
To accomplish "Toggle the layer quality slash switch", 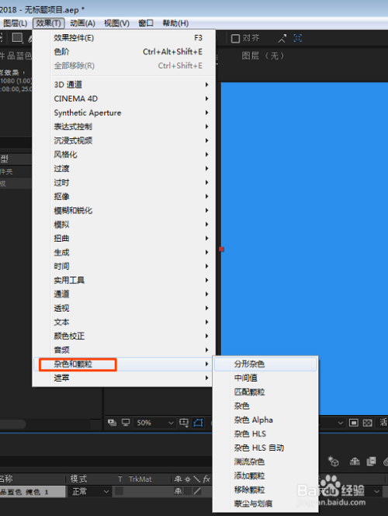I will [197, 492].
